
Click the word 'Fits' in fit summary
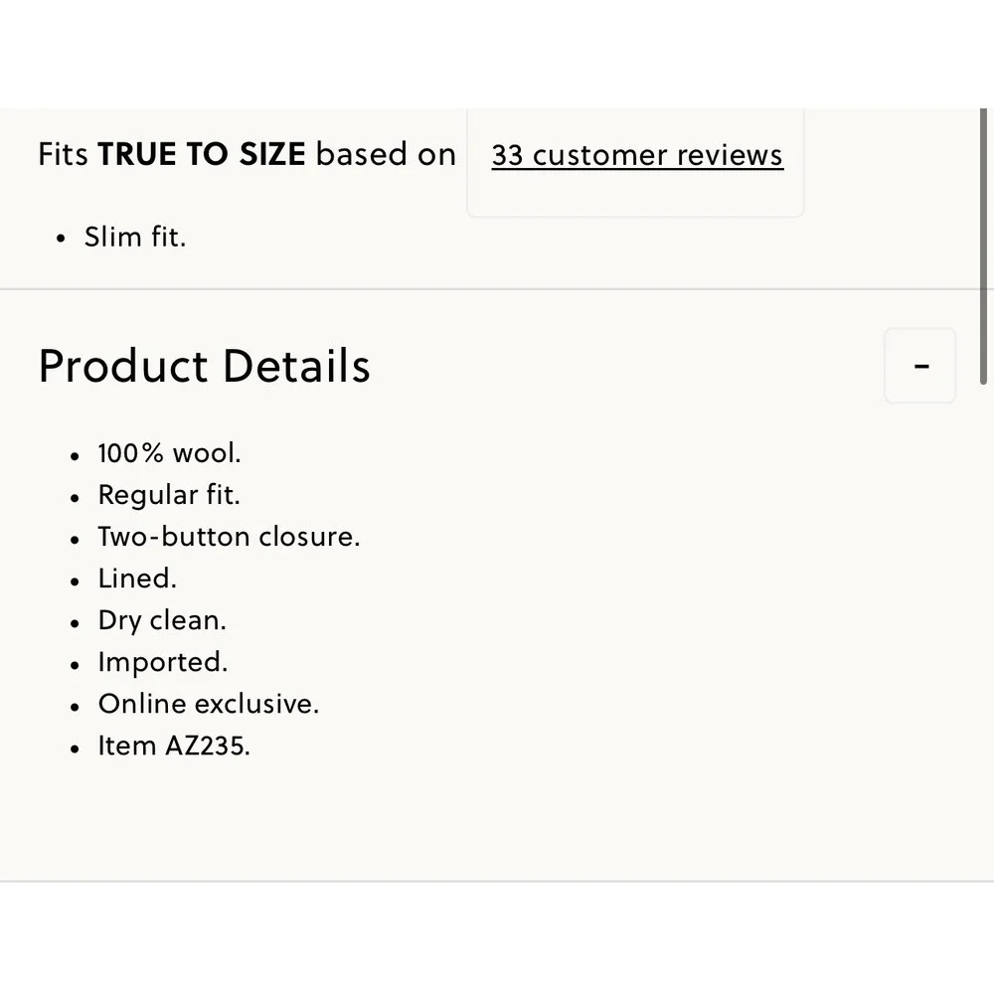click(63, 154)
